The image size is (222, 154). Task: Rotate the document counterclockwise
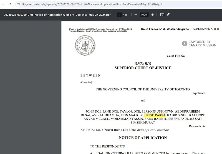[168, 15]
